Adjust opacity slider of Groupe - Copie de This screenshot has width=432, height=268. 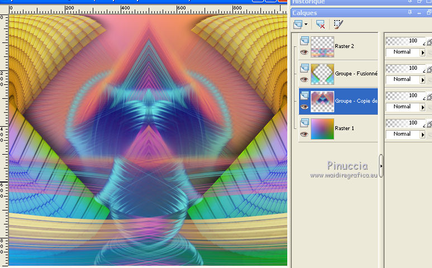tap(406, 95)
